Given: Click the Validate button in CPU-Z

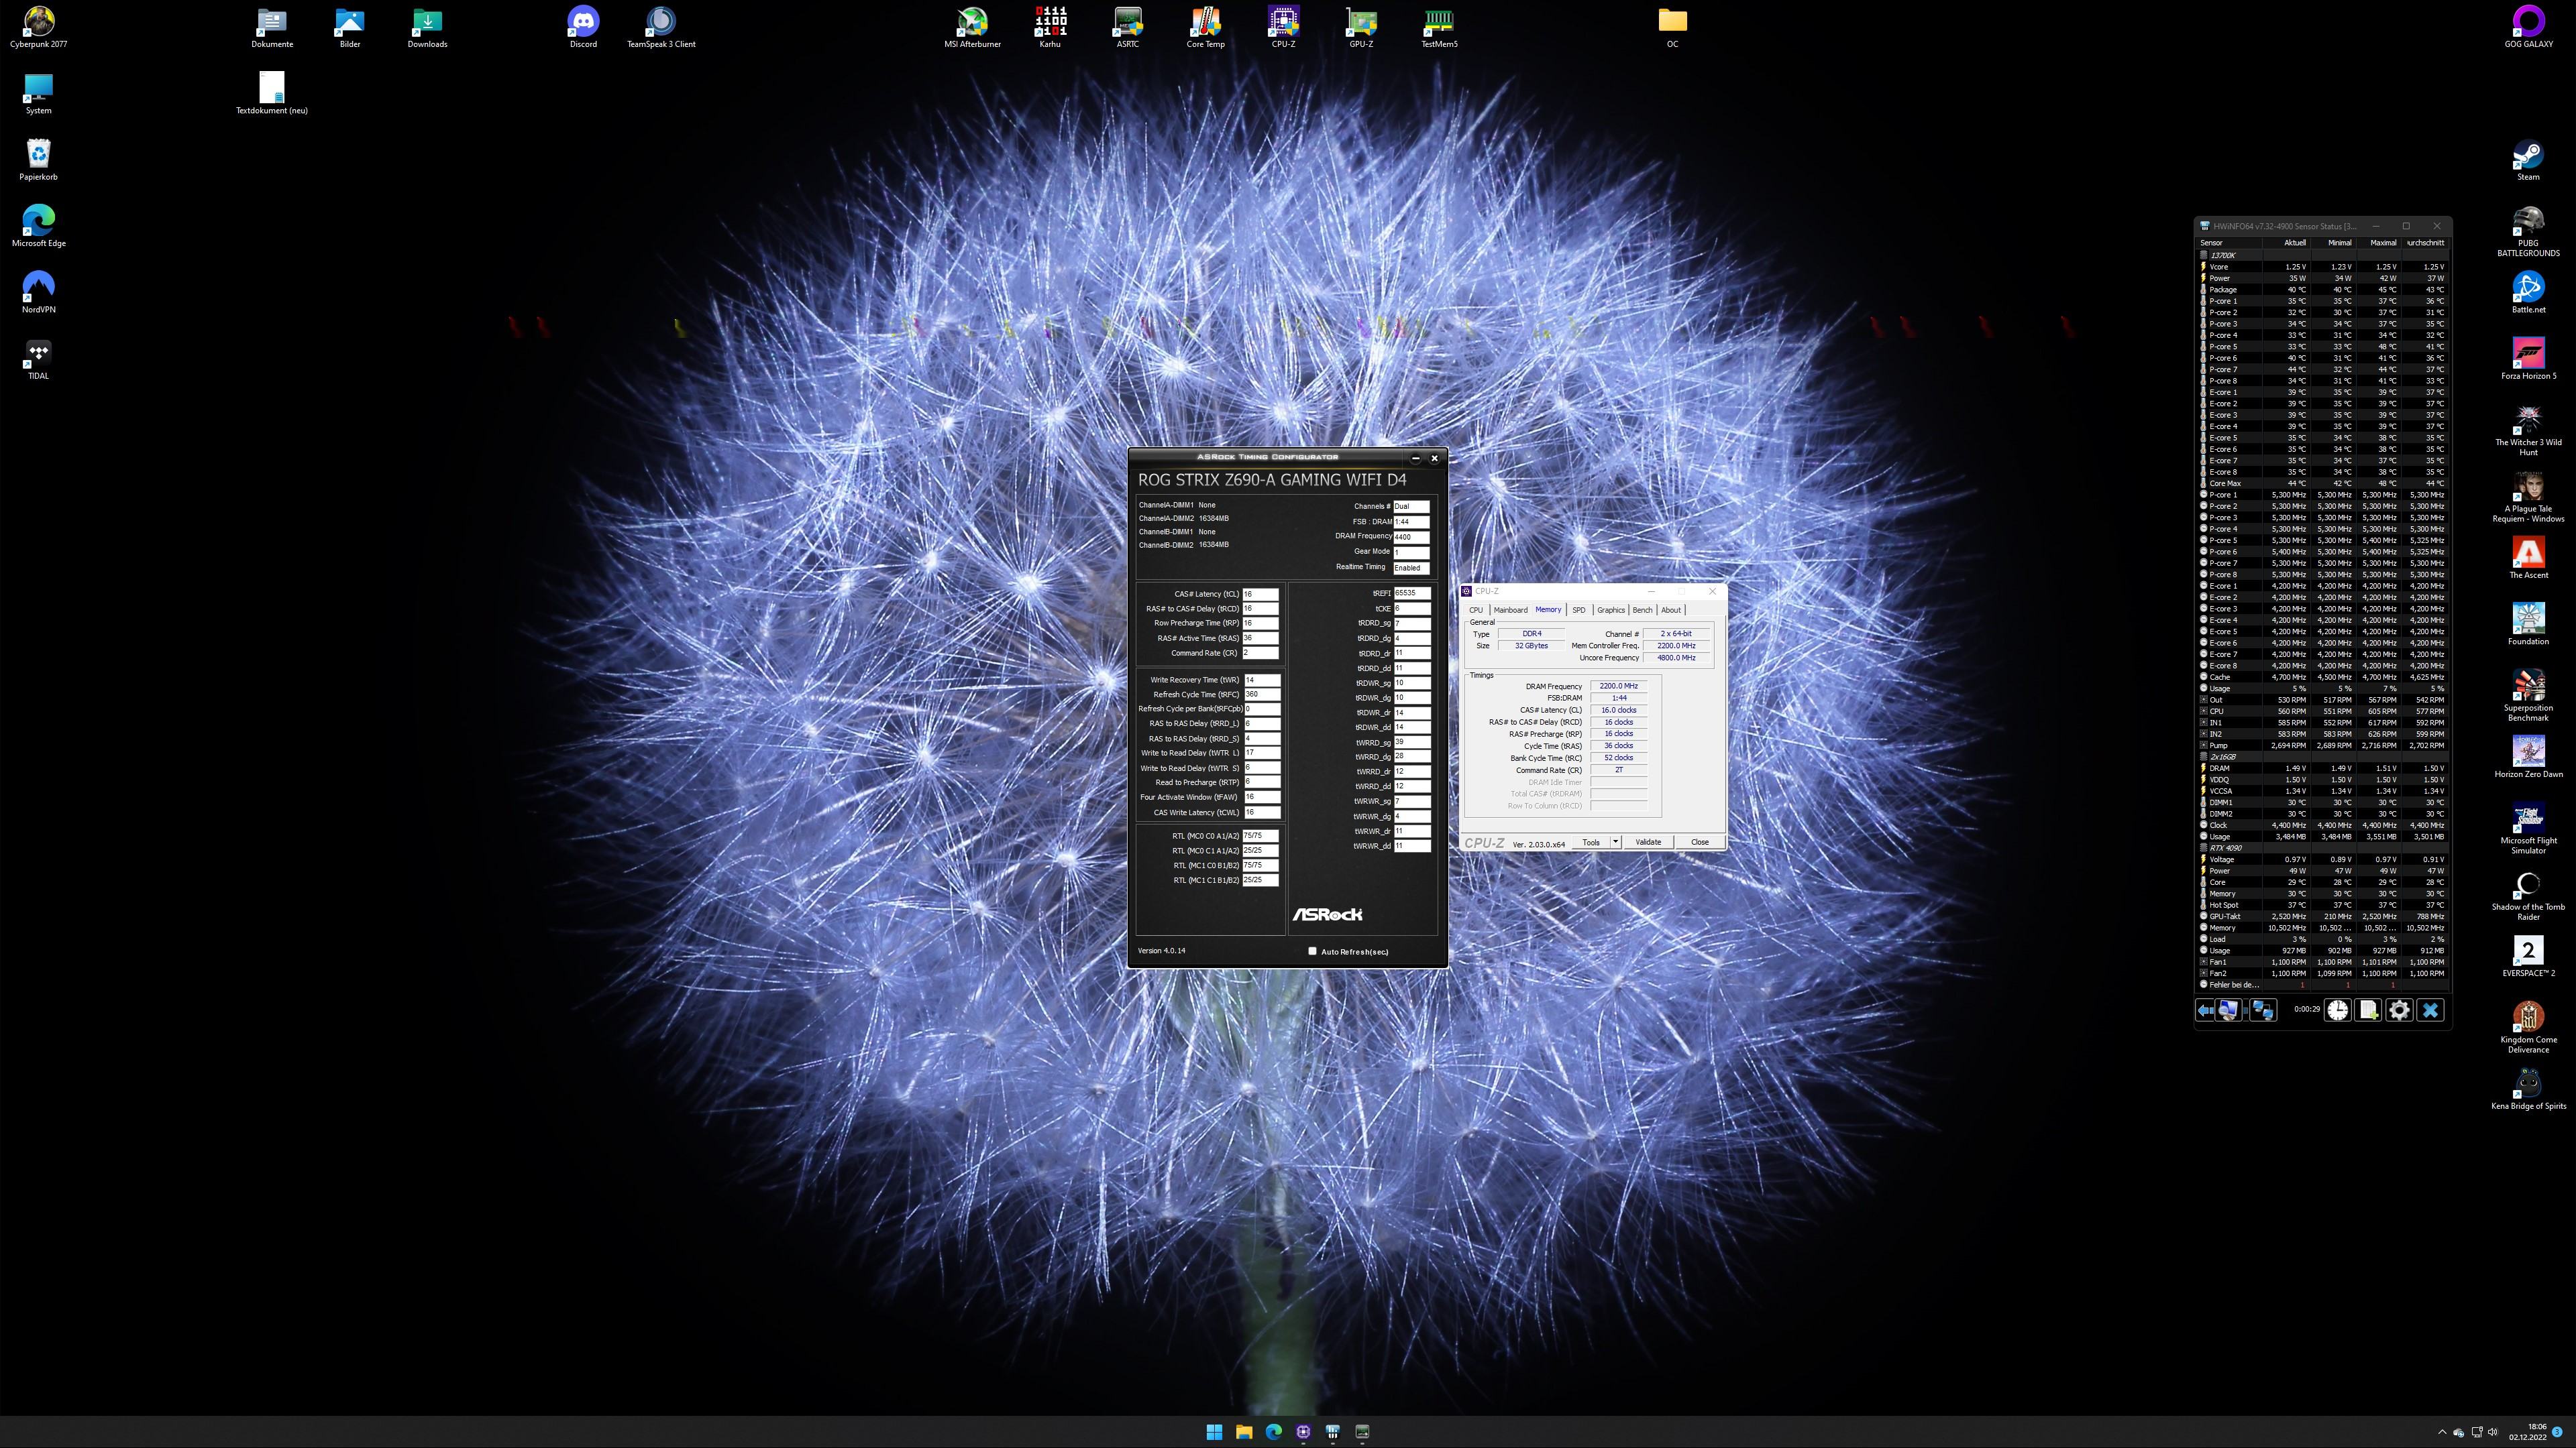Looking at the screenshot, I should pos(1648,841).
